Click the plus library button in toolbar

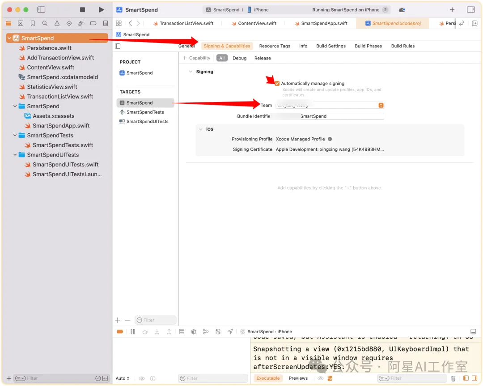tap(452, 10)
